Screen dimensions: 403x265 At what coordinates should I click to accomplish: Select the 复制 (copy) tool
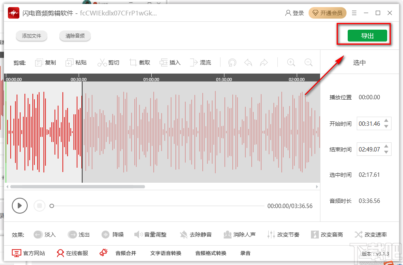point(45,62)
